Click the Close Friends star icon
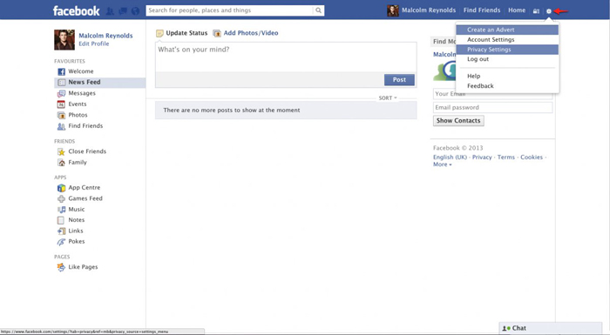 tap(62, 151)
